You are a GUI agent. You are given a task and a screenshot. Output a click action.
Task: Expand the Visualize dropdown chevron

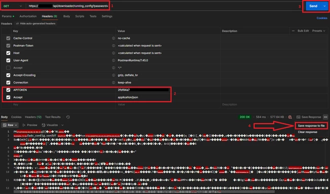(x=62, y=125)
